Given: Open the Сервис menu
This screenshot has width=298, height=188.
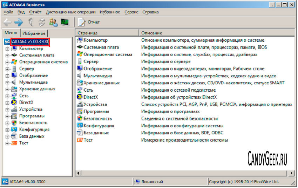Looking at the screenshot, I should point(131,12).
